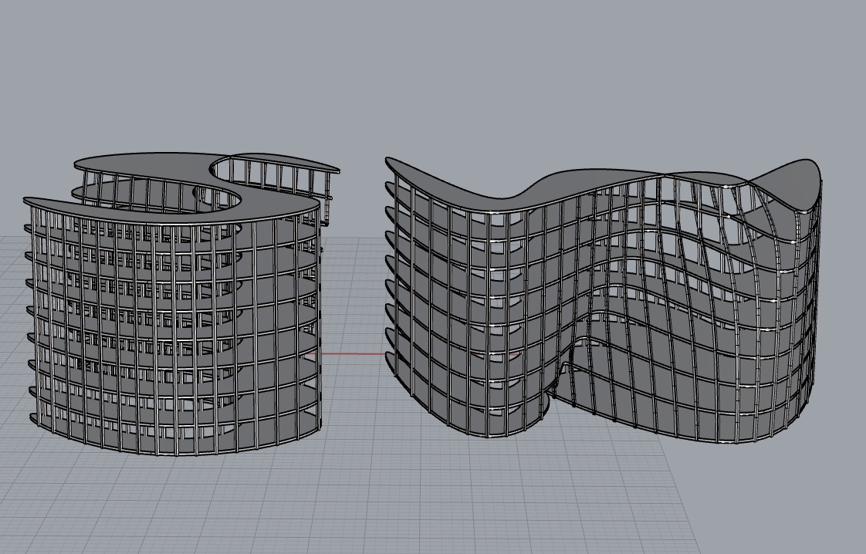The height and width of the screenshot is (554, 866).
Task: Click the pointed left roof tip of right building
Action: 390,162
